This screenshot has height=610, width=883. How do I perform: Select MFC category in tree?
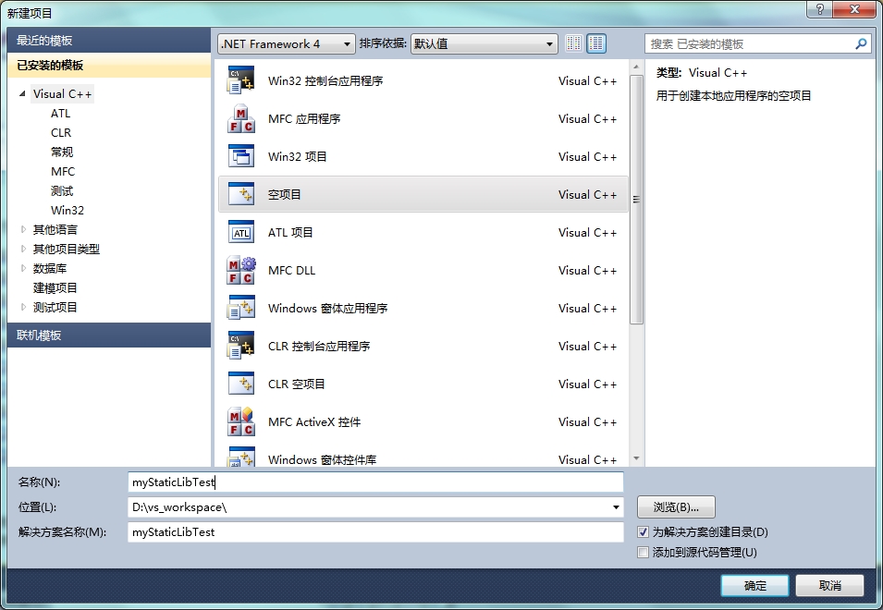tap(63, 172)
